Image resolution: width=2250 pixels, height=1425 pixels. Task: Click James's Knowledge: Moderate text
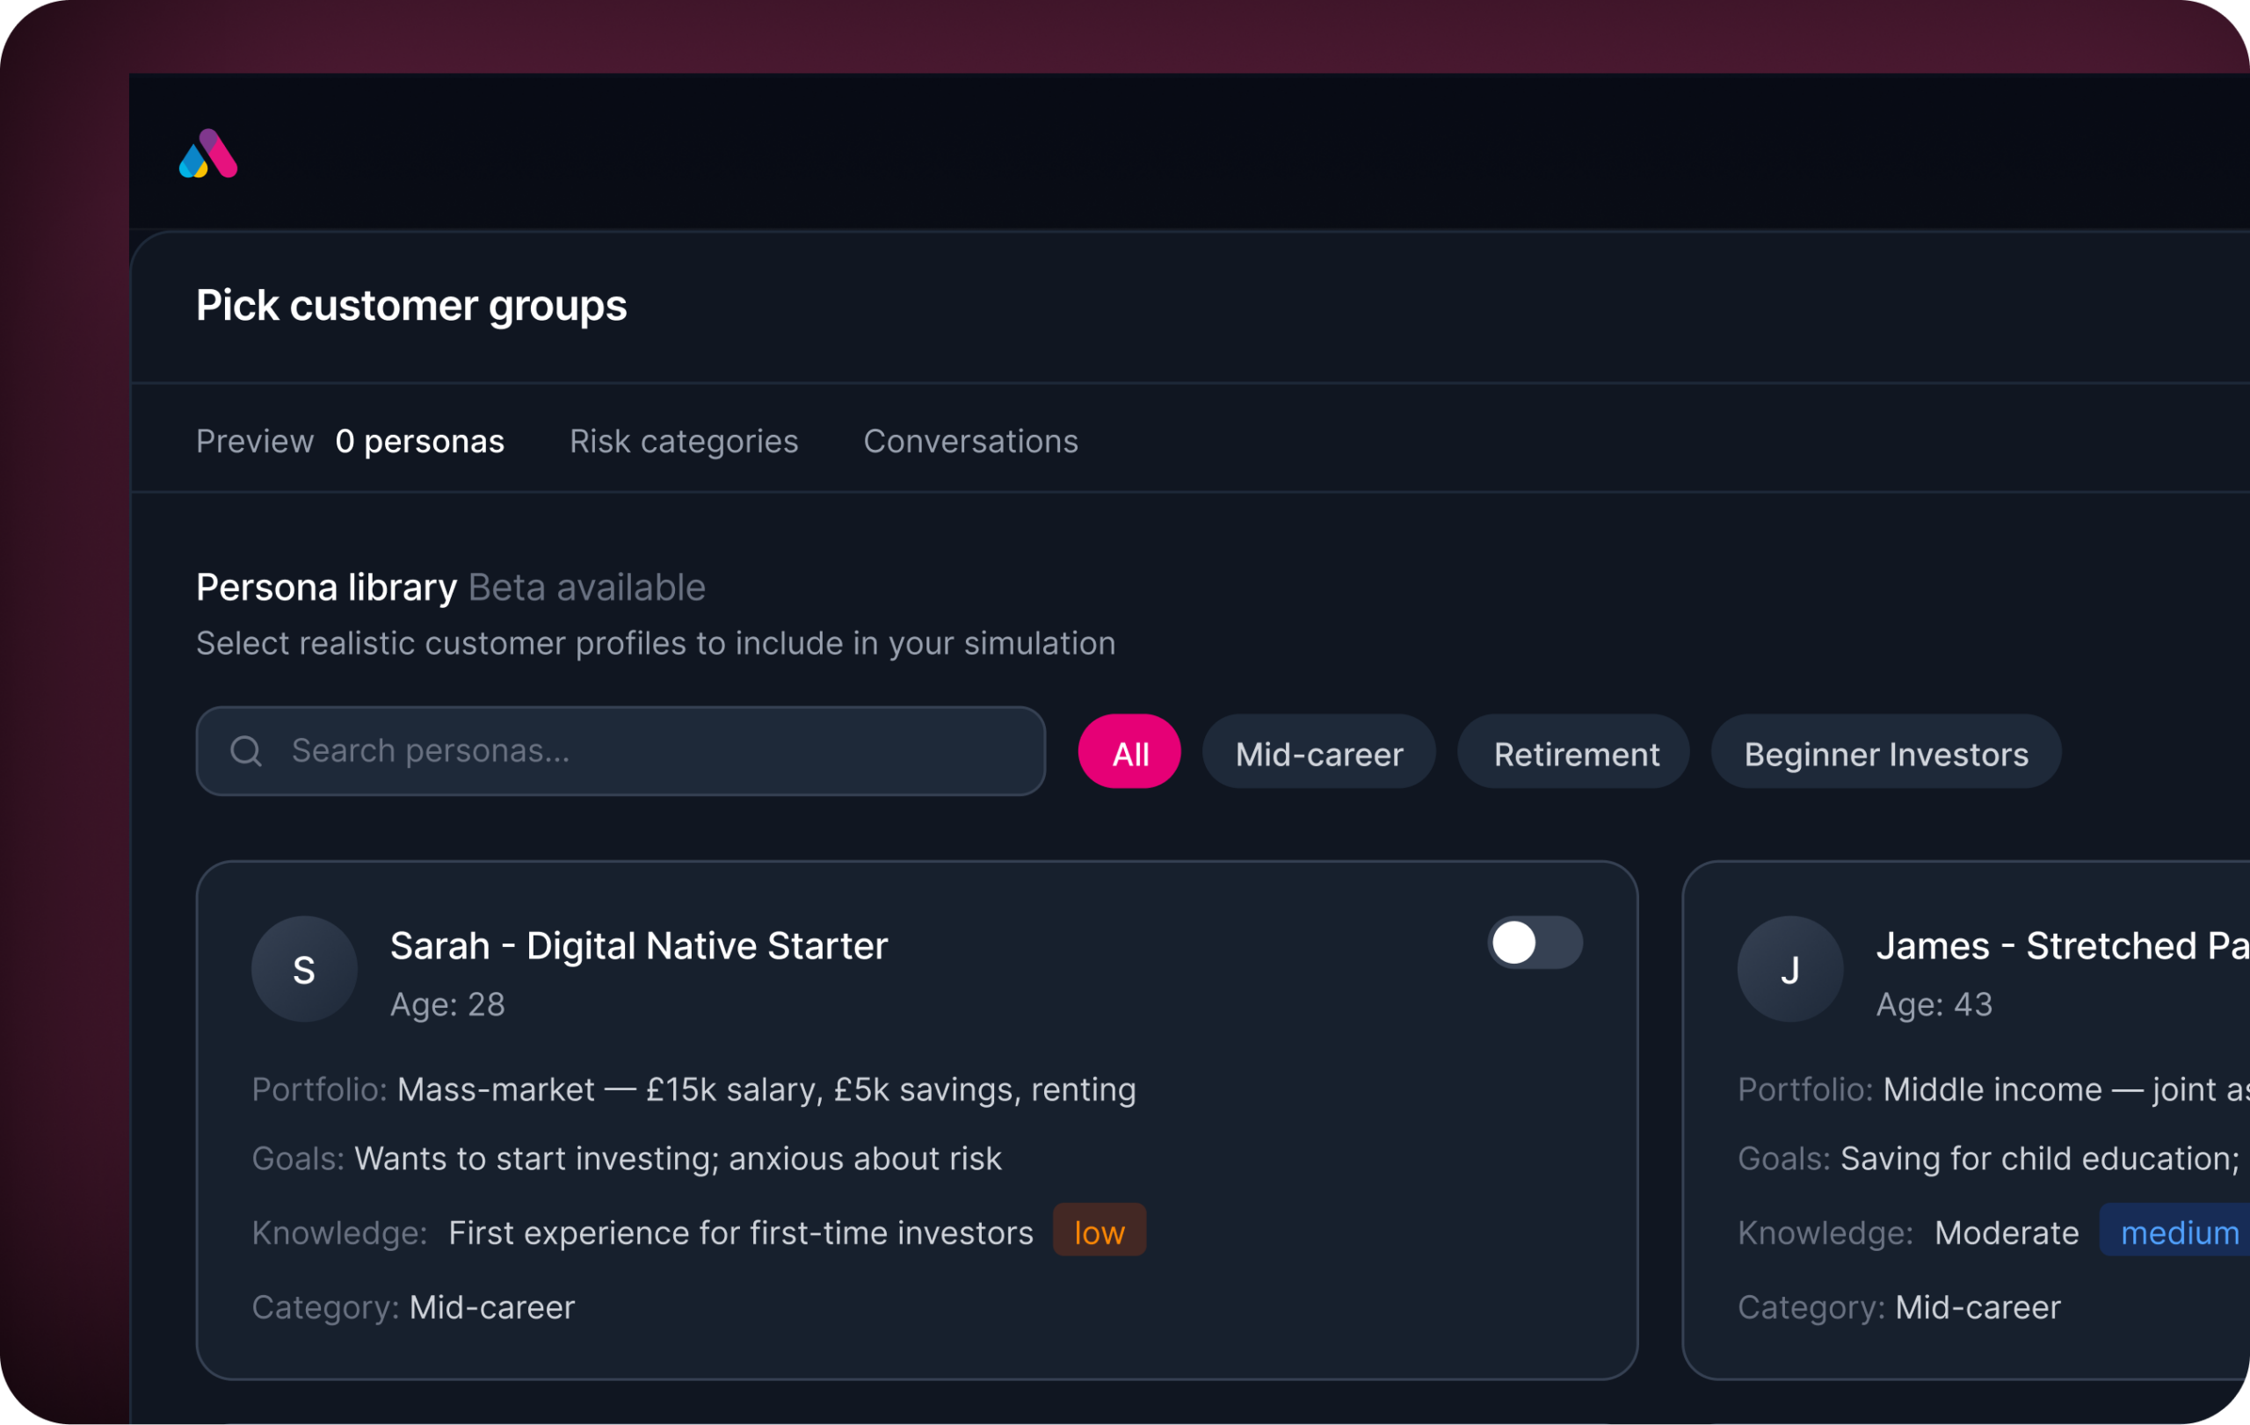[x=1908, y=1233]
